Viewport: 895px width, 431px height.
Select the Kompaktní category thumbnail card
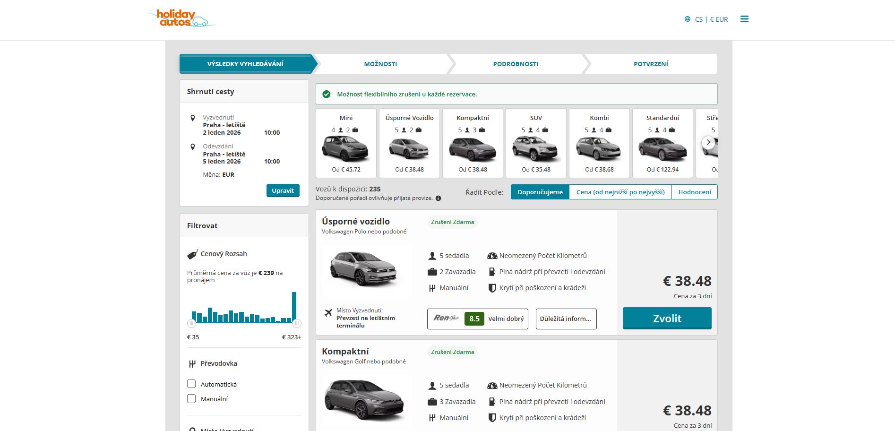[473, 143]
